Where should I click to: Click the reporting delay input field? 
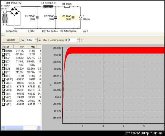pos(72,40)
